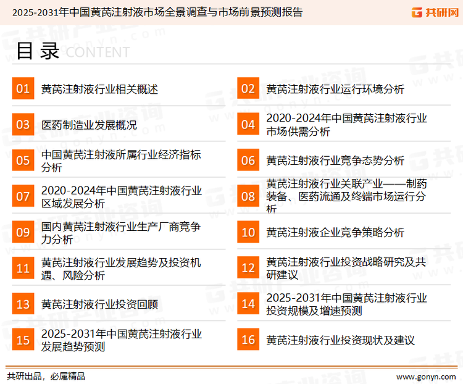Click the footer slogan 共研出品，必属精品

[46, 377]
